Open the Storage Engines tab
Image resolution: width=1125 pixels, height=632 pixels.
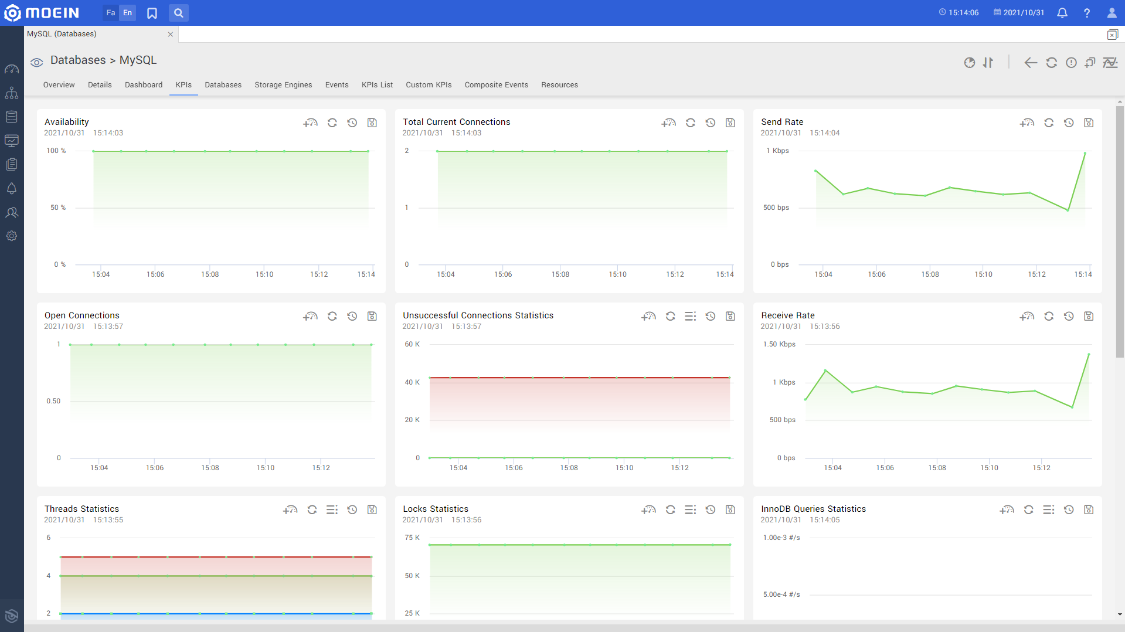(283, 85)
